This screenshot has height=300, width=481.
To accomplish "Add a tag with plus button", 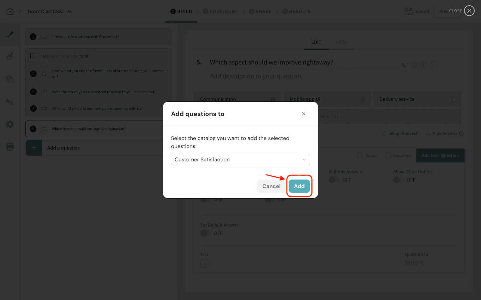I will coord(205,264).
